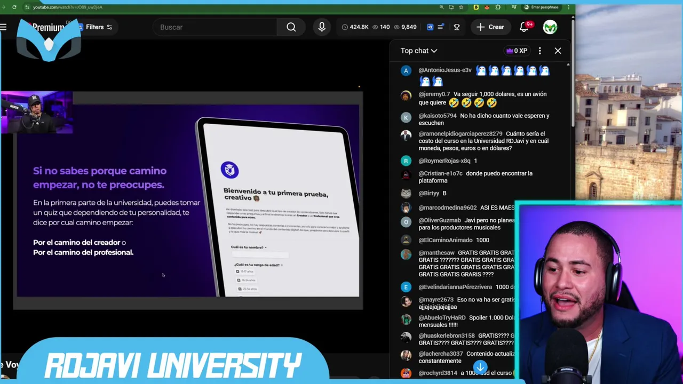Image resolution: width=683 pixels, height=384 pixels.
Task: Click the youtube.com address bar URL
Action: click(67, 7)
